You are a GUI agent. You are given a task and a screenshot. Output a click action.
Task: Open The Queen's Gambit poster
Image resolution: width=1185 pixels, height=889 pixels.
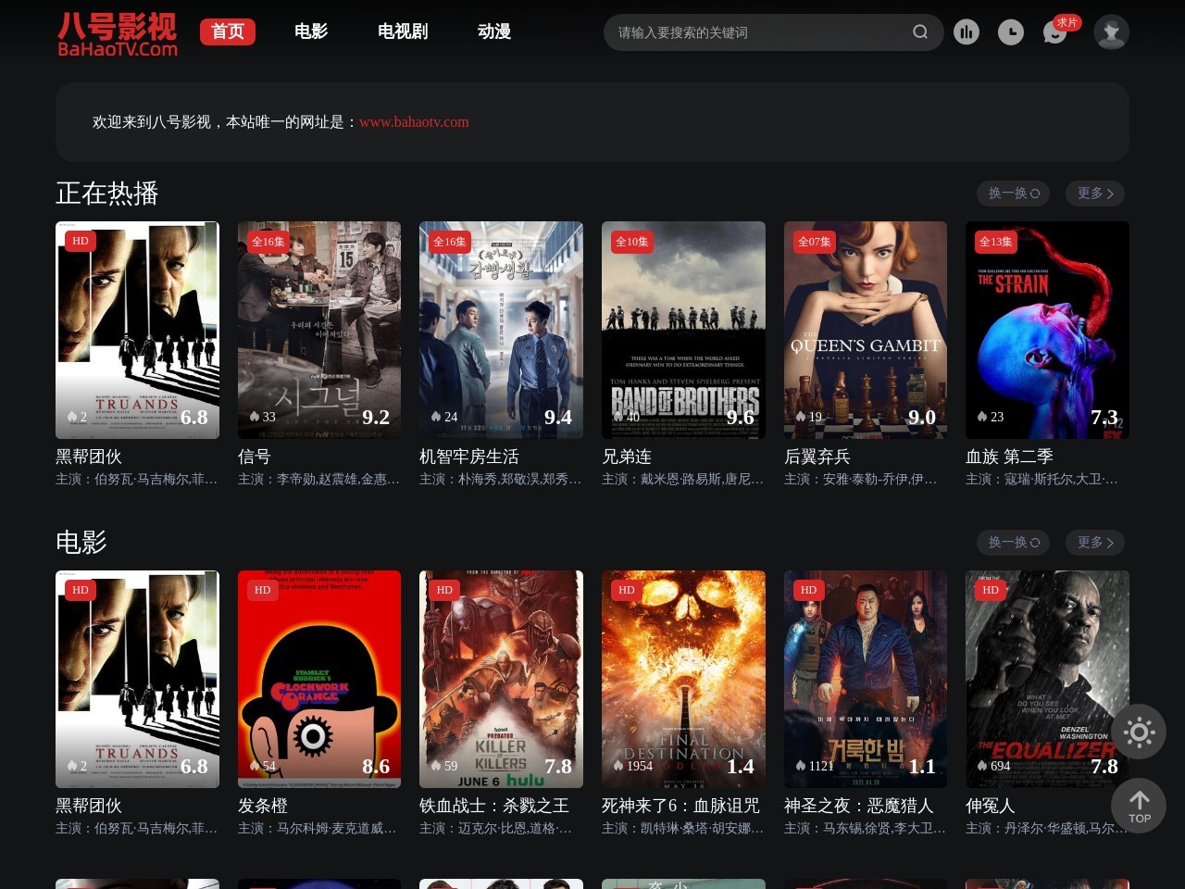pos(865,330)
